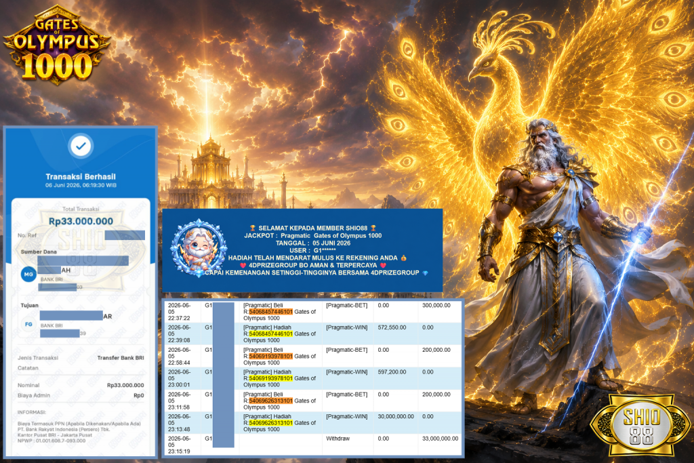Click 200,000.00 in the 23:11:58 row
Image resolution: width=694 pixels, height=463 pixels.
coord(436,395)
